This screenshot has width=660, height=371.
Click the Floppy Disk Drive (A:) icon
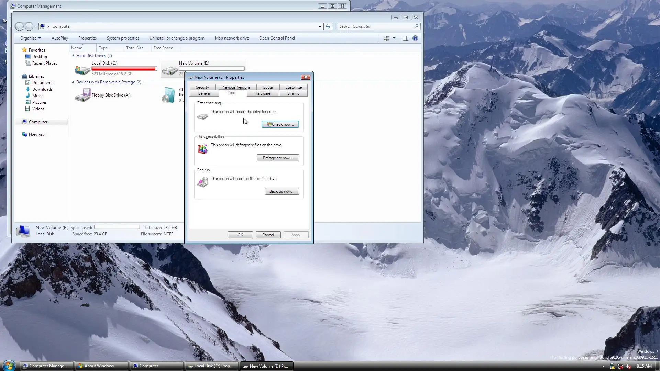(x=82, y=95)
